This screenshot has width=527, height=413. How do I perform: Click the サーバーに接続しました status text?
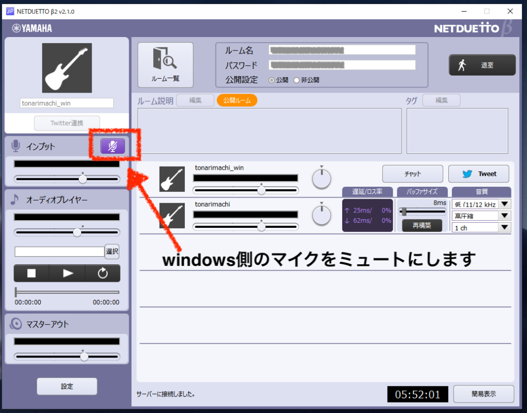tap(165, 394)
